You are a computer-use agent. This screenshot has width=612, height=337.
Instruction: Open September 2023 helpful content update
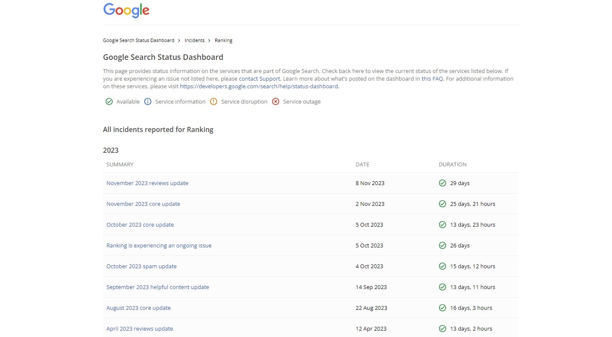click(158, 287)
